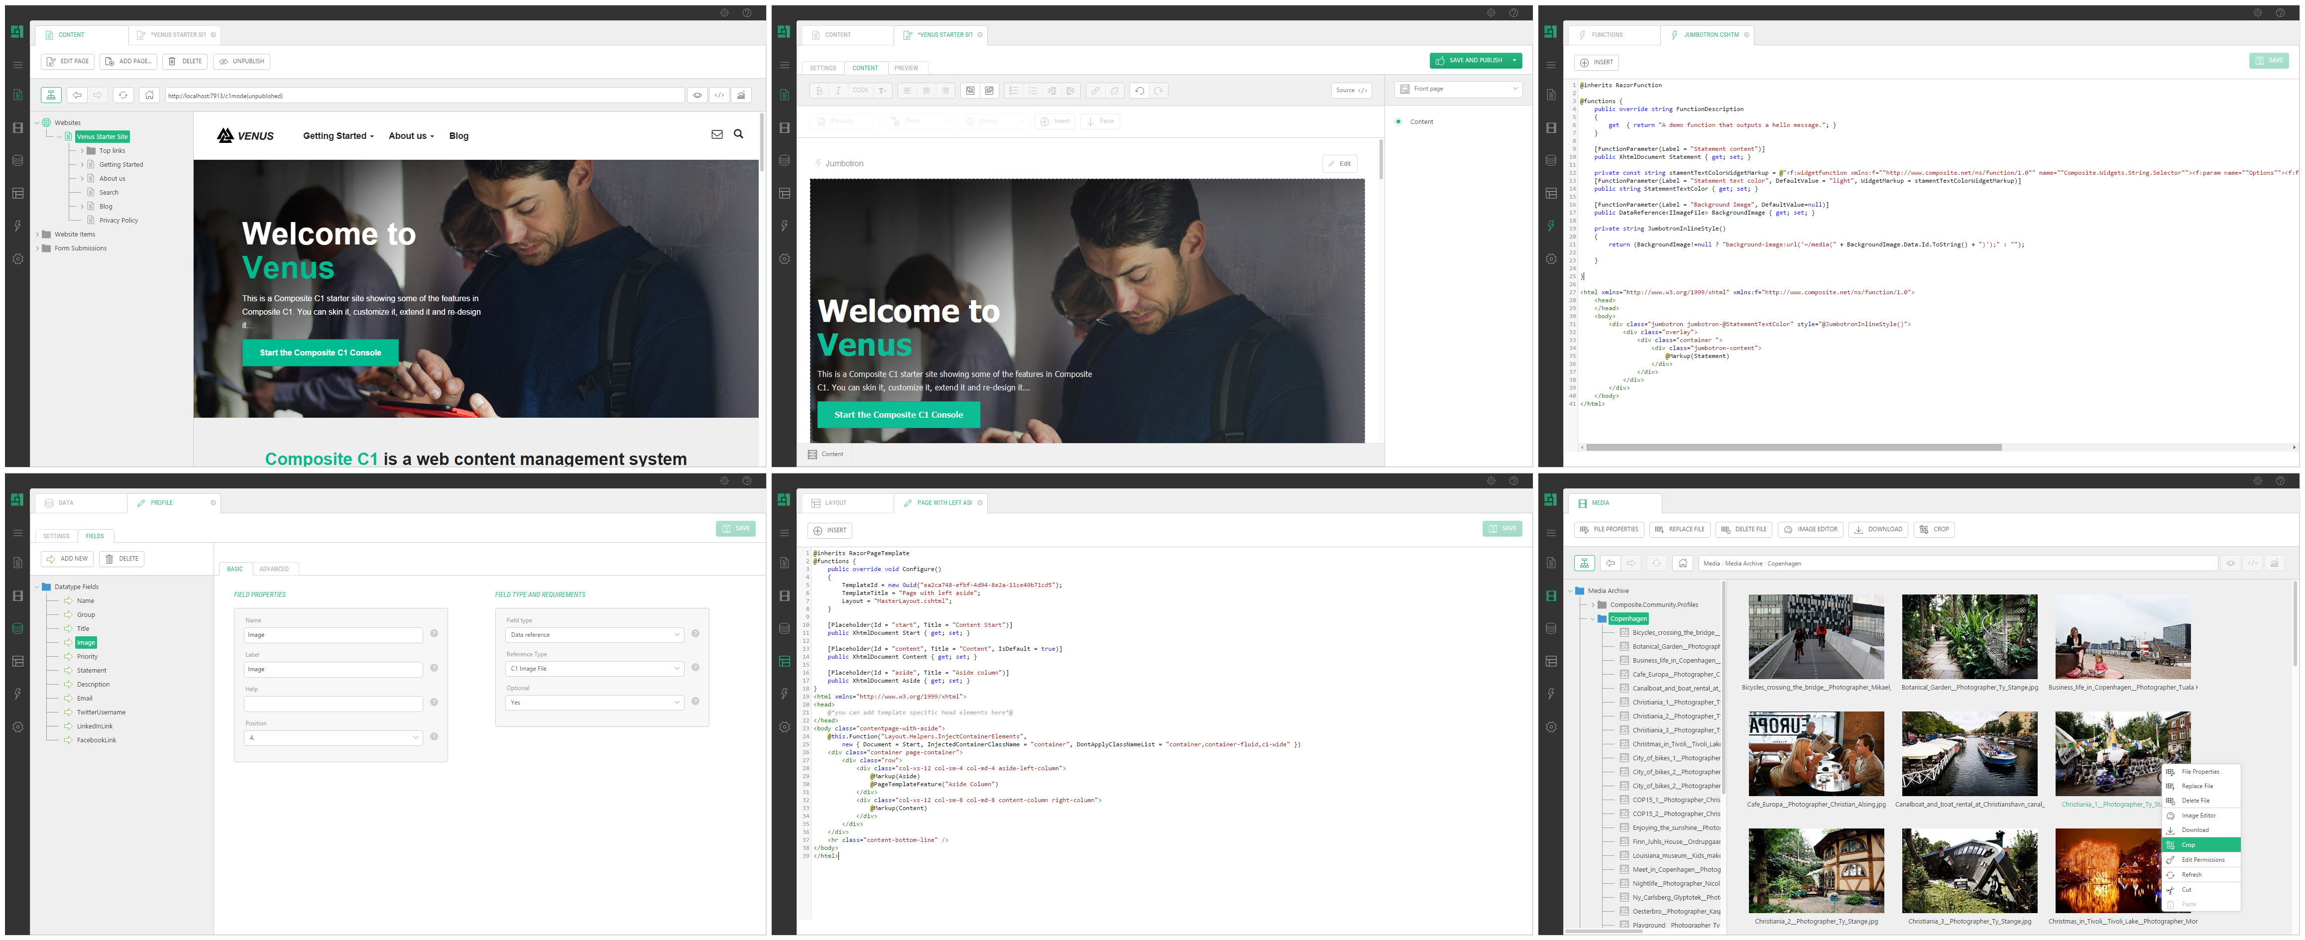Viewport: 2305px width, 940px height.
Task: Click the undo arrow in editor toolbar
Action: tap(1139, 91)
